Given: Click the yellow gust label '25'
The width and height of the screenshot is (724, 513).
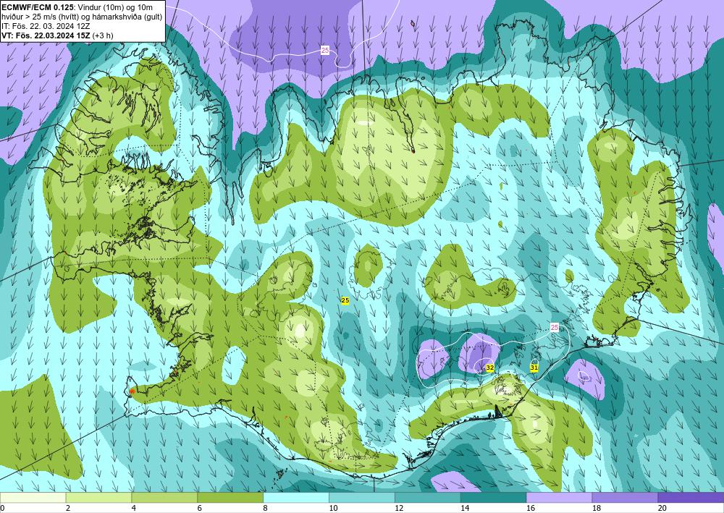Looking at the screenshot, I should coord(345,300).
